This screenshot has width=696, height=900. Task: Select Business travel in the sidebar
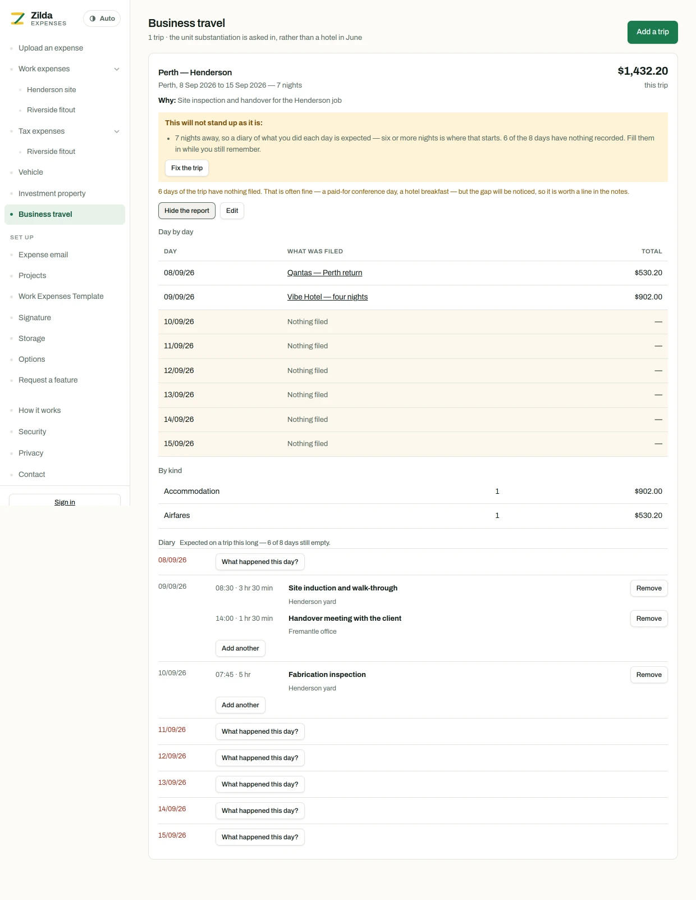(65, 215)
